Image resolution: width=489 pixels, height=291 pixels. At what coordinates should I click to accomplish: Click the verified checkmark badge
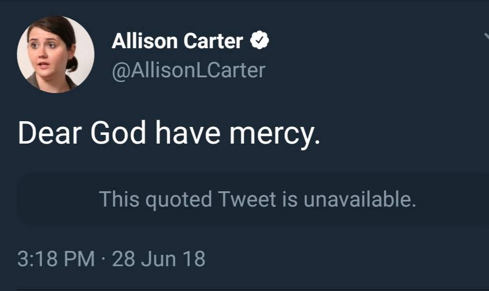pyautogui.click(x=260, y=42)
